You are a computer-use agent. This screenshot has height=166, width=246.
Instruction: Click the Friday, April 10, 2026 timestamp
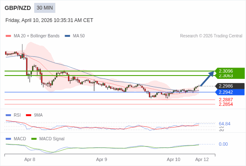pos(49,20)
